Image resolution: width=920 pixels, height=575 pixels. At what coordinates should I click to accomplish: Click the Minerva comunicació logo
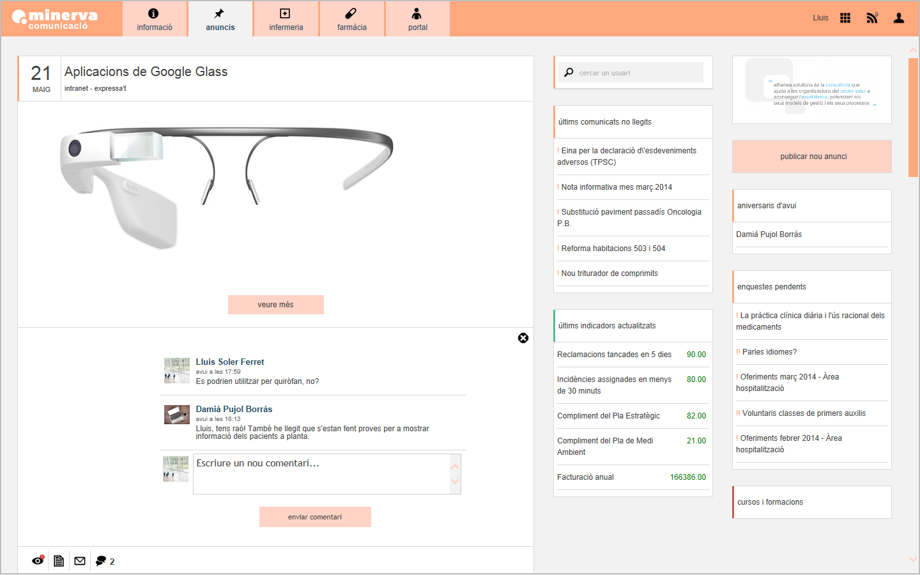(x=55, y=19)
